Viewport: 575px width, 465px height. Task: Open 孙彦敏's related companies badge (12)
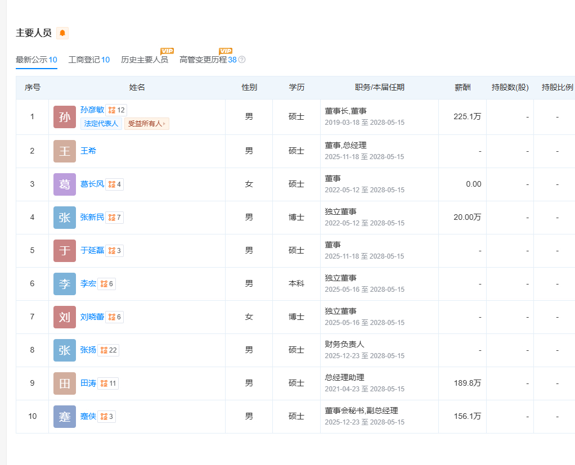[x=116, y=110]
